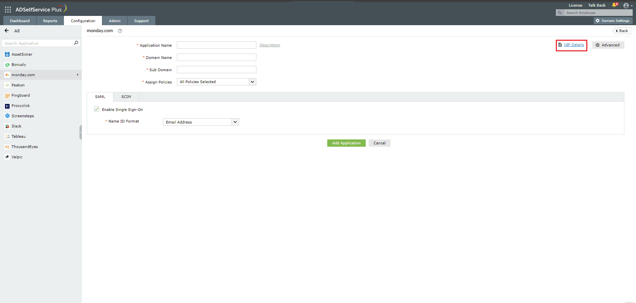Open the Dashboard tab

20,21
